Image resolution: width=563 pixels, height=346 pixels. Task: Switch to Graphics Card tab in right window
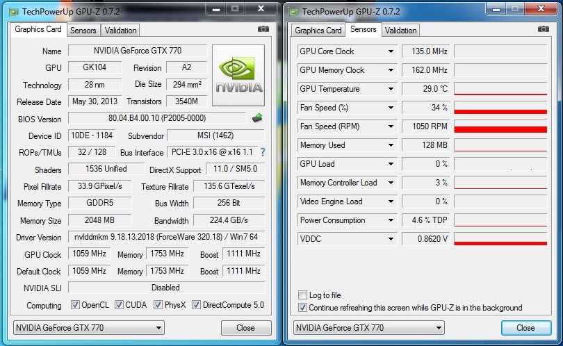coord(318,31)
